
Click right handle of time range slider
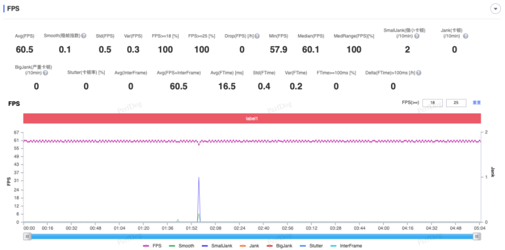click(x=477, y=236)
